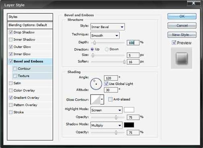Image resolution: width=203 pixels, height=148 pixels.
Task: Enable the Stroke checkbox
Action: pos(11,112)
